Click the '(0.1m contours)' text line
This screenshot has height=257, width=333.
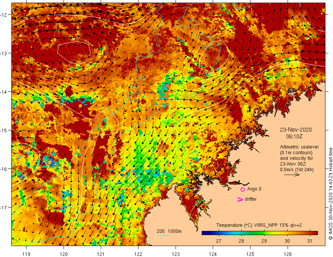296,153
